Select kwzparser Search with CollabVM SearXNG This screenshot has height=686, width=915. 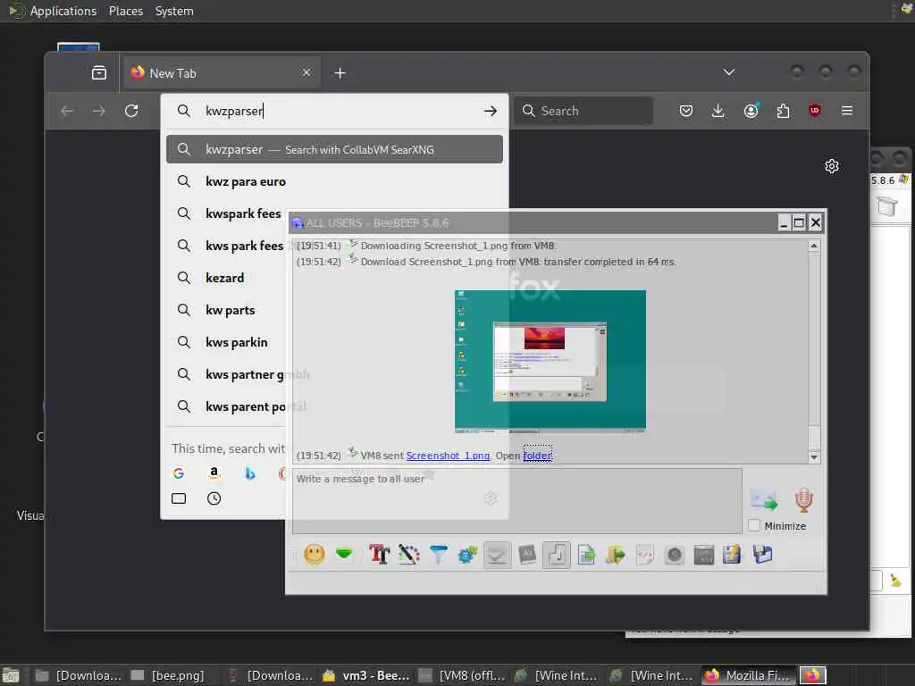[334, 149]
